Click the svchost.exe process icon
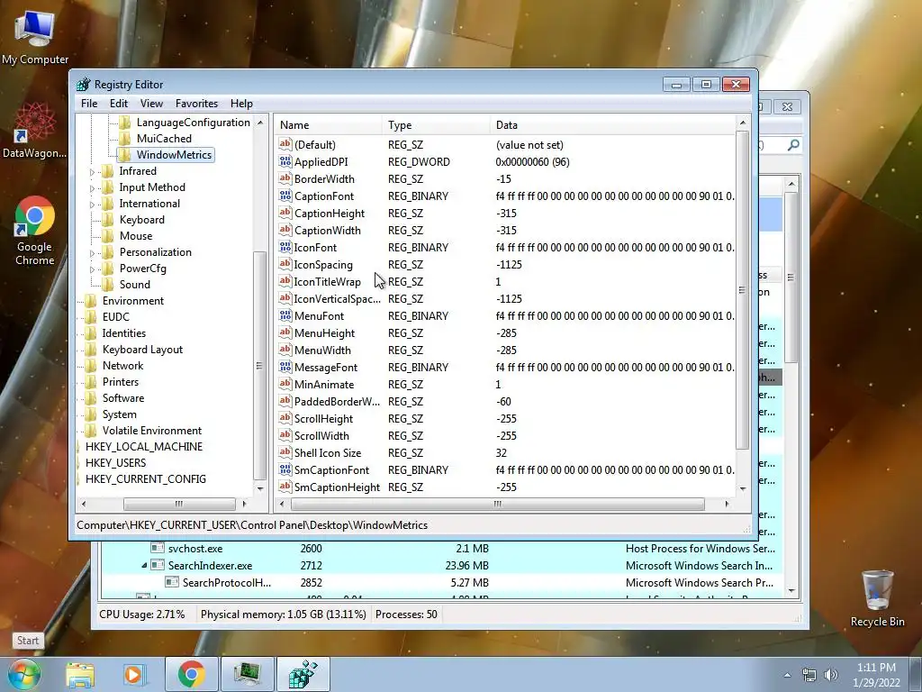Screen dimensions: 922x692 click(x=157, y=548)
